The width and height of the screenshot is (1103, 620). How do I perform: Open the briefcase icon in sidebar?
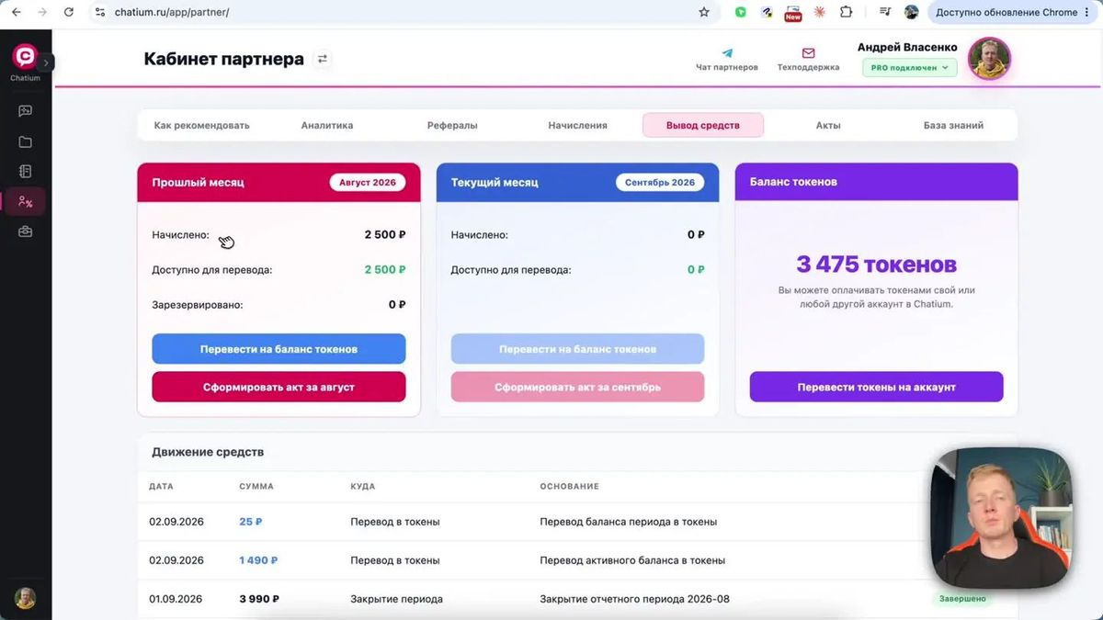(x=25, y=232)
